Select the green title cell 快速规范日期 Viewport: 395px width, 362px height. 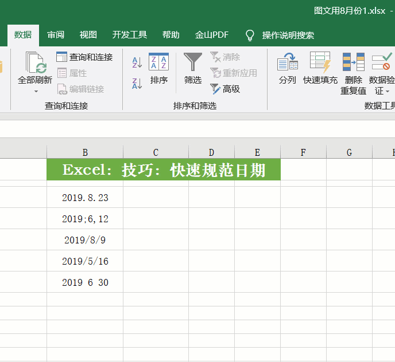tap(164, 170)
